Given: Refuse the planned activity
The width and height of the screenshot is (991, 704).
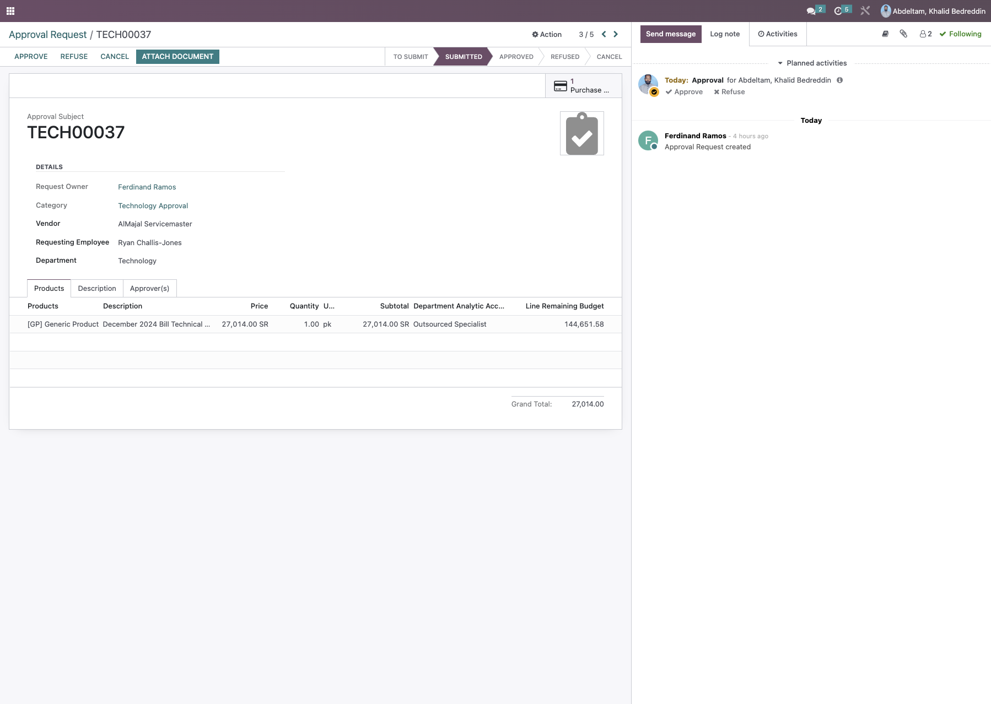Looking at the screenshot, I should 729,92.
